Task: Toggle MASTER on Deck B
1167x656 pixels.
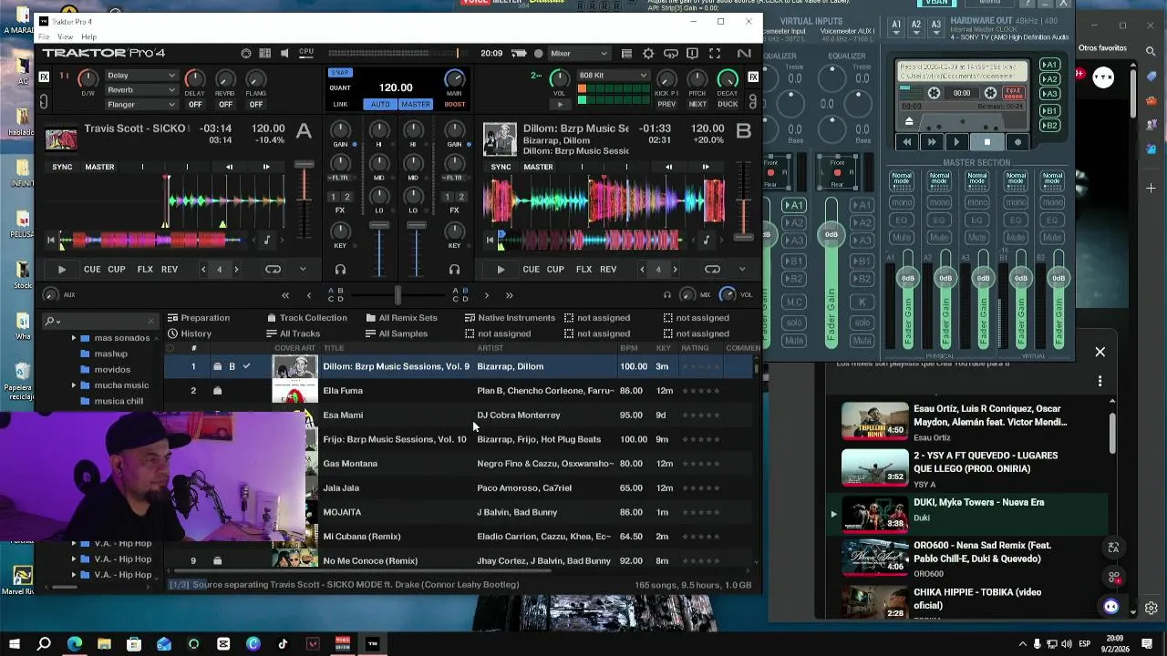Action: (x=538, y=167)
